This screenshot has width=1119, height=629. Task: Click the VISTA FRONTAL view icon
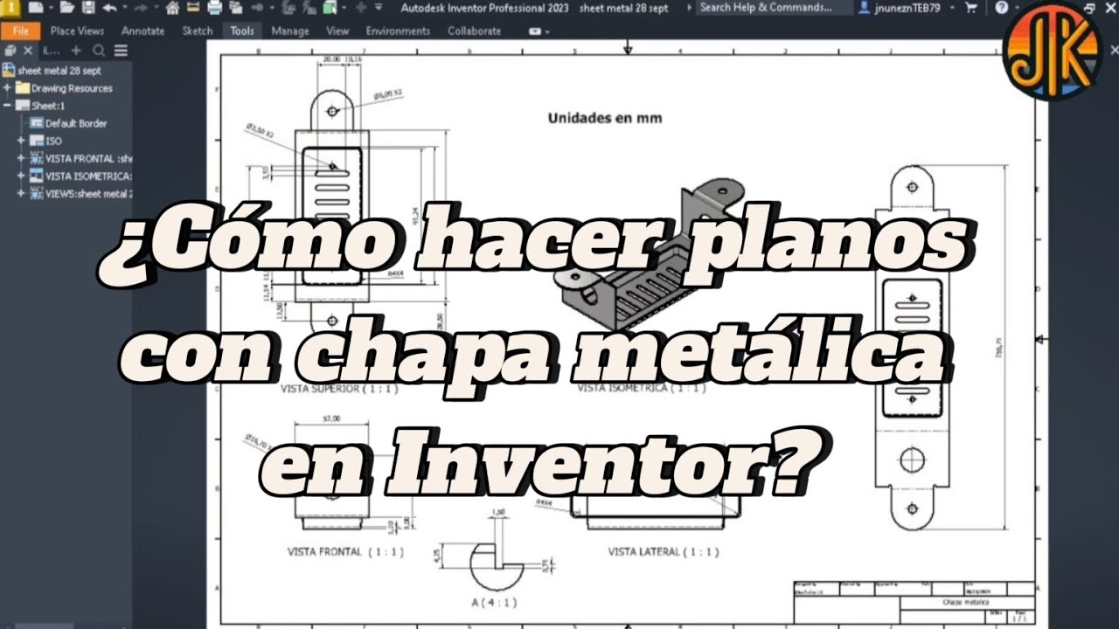coord(37,158)
